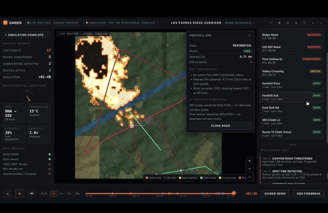Image resolution: width=328 pixels, height=213 pixels.
Task: Click the USGS 3DEP Terrain status indicator
Action: tap(50, 164)
